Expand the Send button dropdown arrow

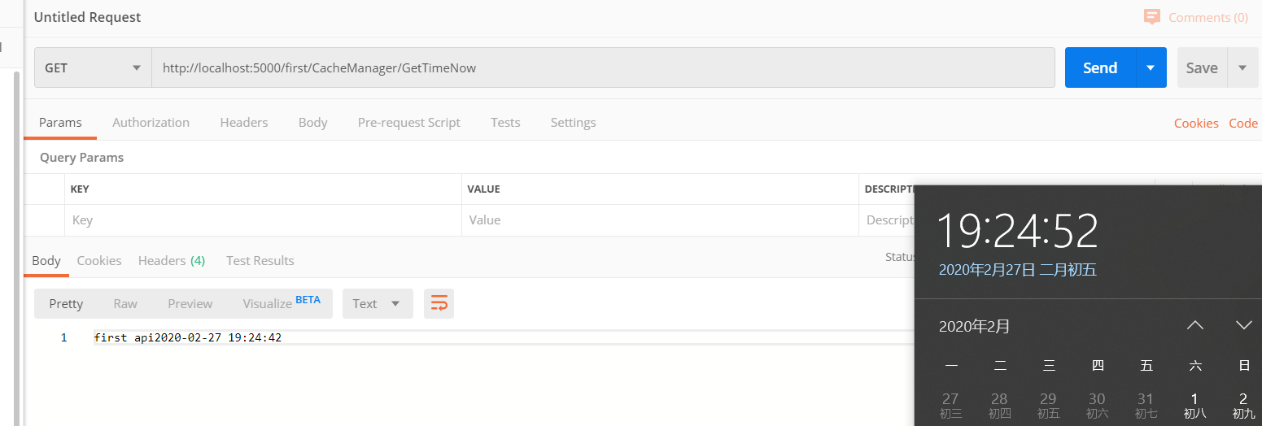coord(1151,68)
